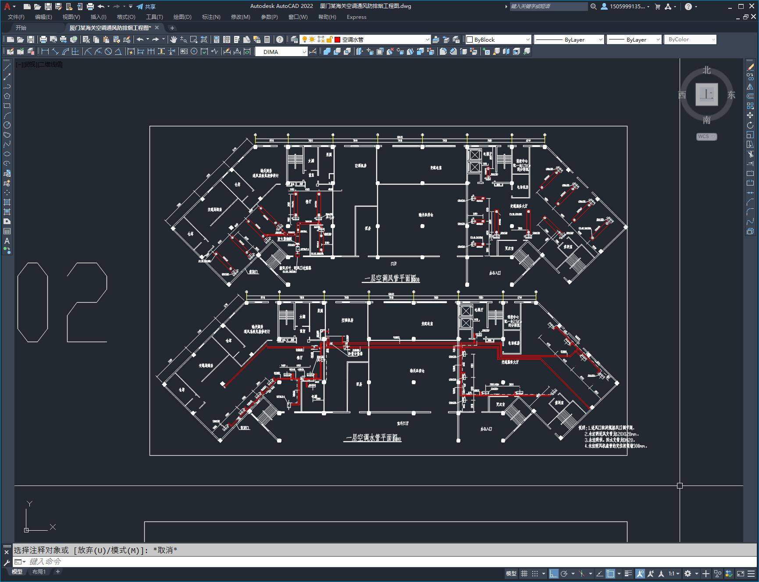This screenshot has height=582, width=759.
Task: Click the Pan hand icon
Action: pos(174,39)
